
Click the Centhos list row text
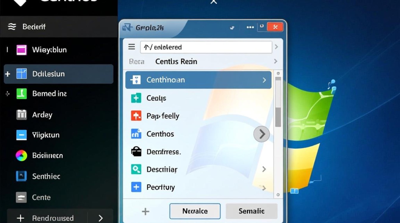point(160,134)
